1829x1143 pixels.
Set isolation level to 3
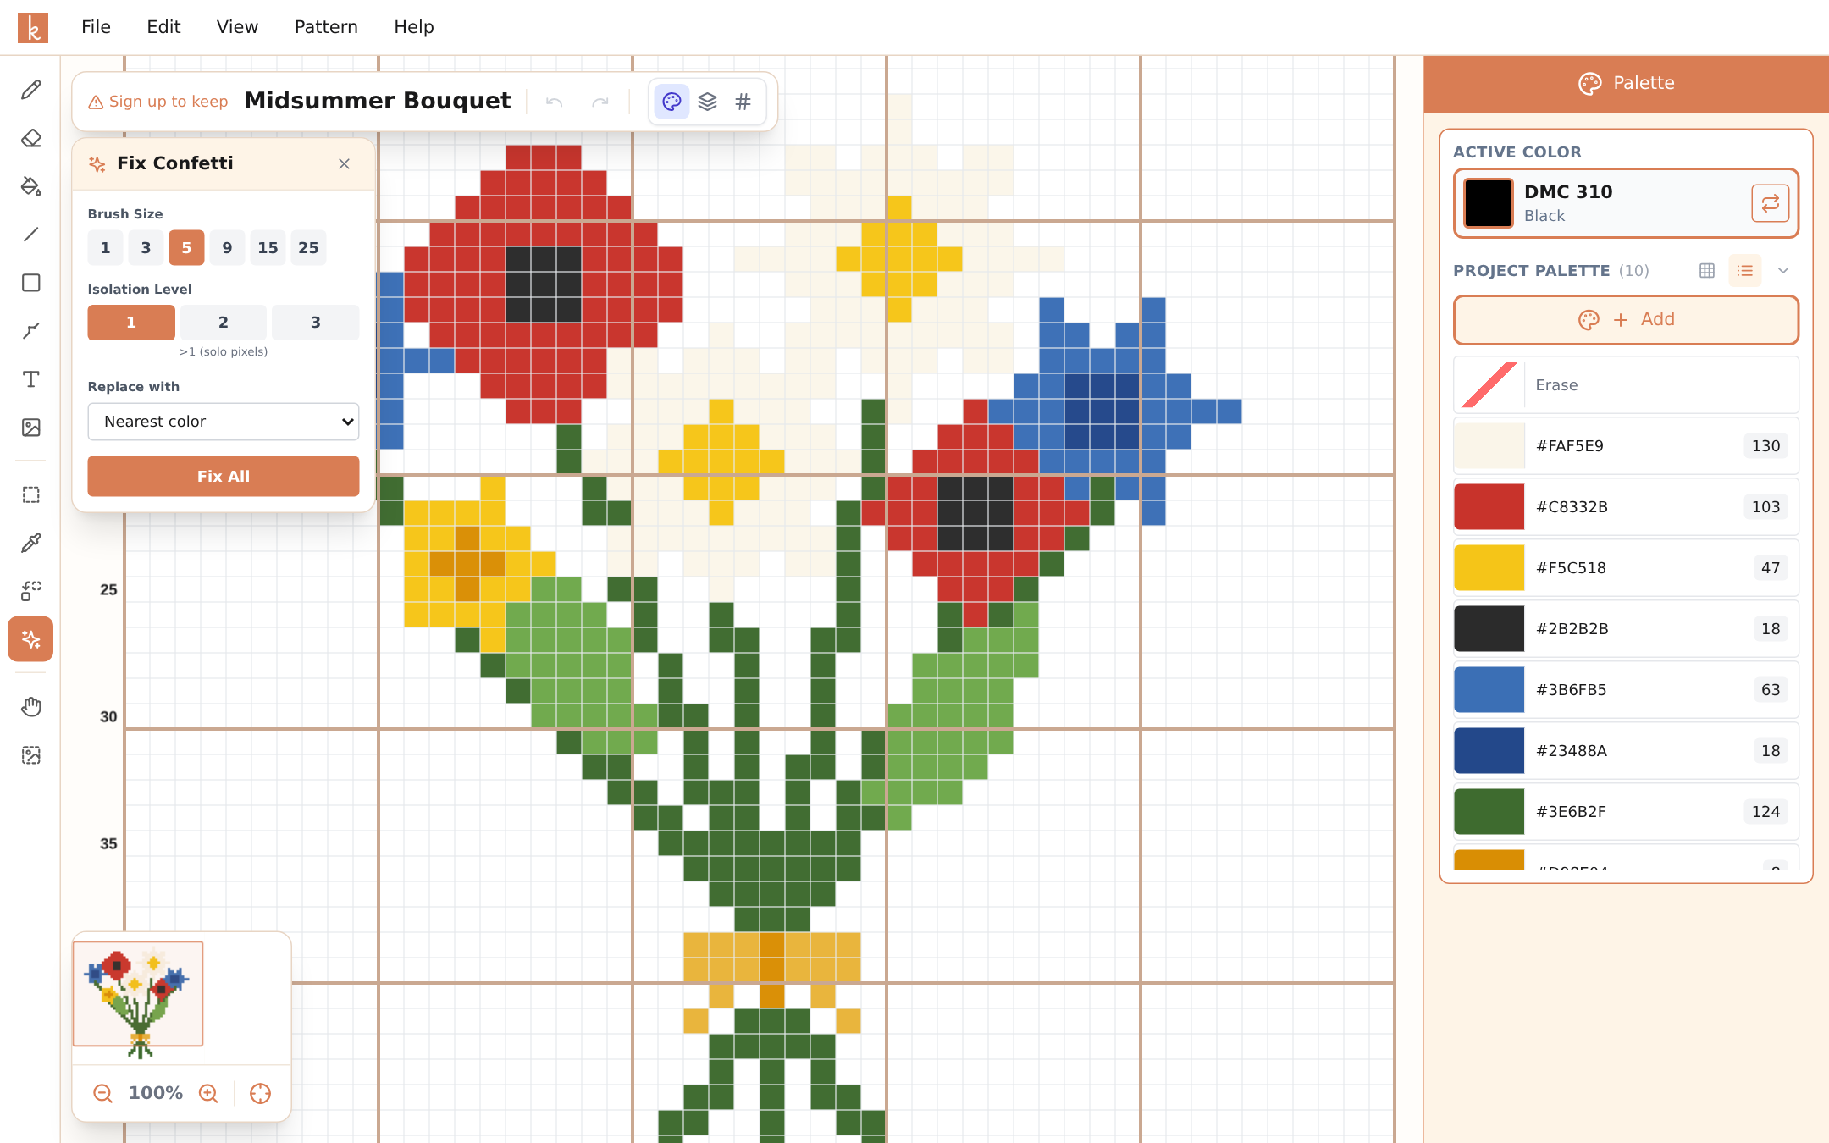point(316,323)
